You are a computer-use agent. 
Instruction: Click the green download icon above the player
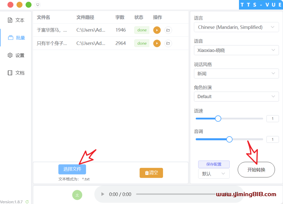click(x=77, y=195)
